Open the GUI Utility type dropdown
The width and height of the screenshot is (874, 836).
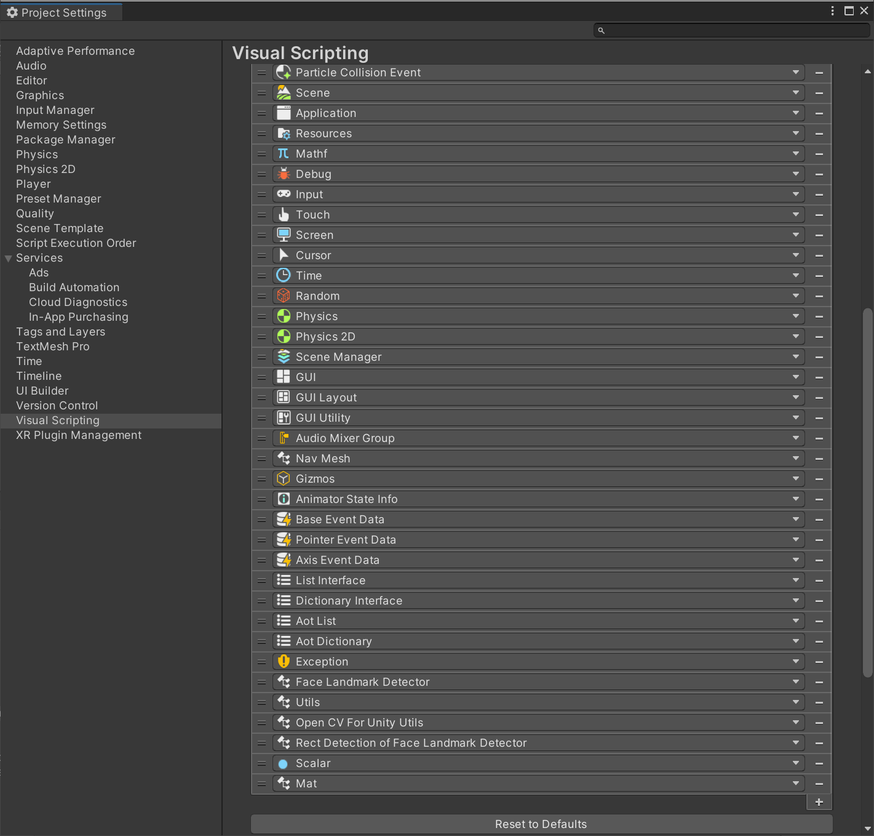pos(539,418)
